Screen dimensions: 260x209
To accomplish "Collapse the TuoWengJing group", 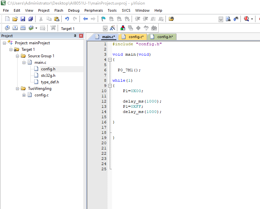I will (x=17, y=89).
